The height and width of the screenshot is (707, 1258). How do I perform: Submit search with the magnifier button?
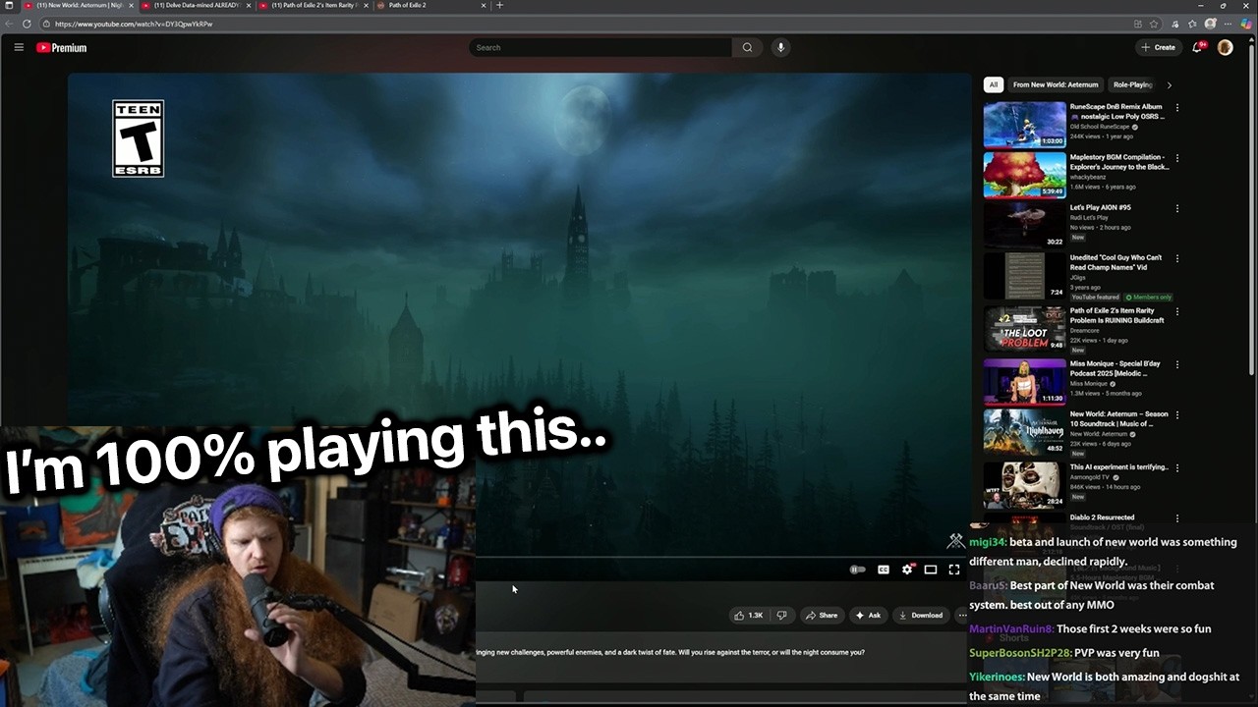(x=747, y=47)
